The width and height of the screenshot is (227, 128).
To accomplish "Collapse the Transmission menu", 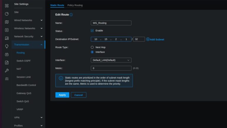I will click(x=28, y=45).
